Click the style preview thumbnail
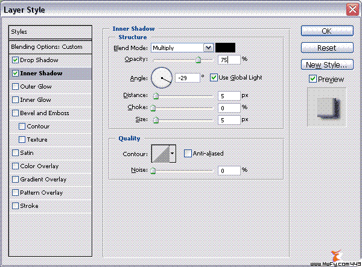 click(326, 107)
